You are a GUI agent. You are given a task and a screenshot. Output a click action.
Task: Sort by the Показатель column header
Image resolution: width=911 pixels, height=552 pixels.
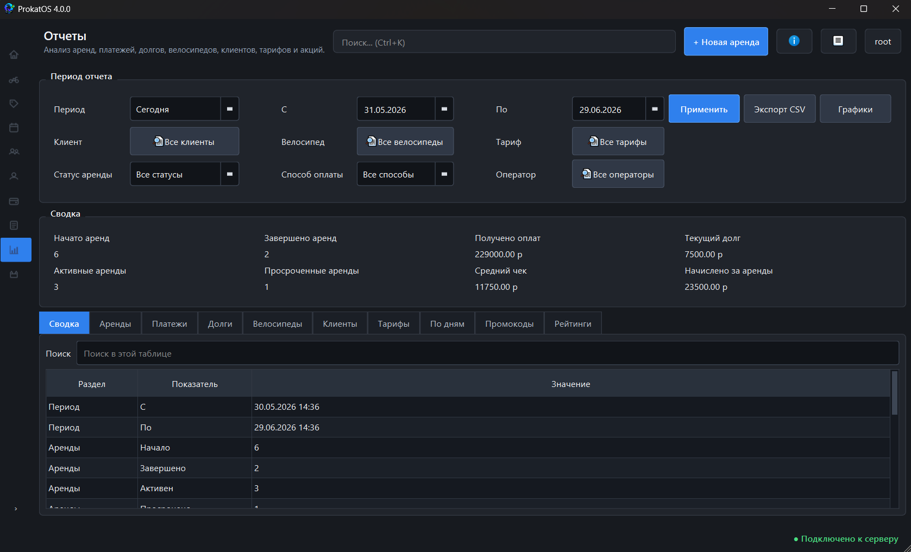pos(194,384)
